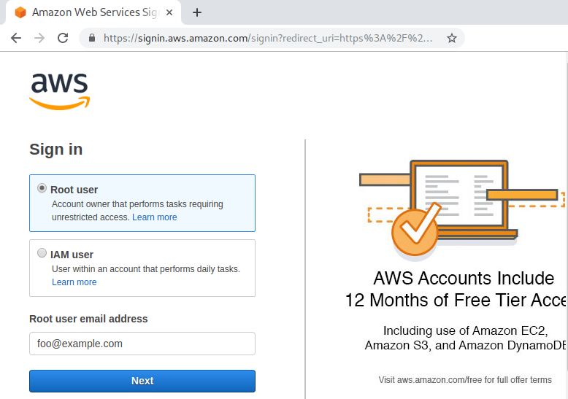This screenshot has height=399, width=568.
Task: Click the browser back arrow
Action: coord(16,38)
